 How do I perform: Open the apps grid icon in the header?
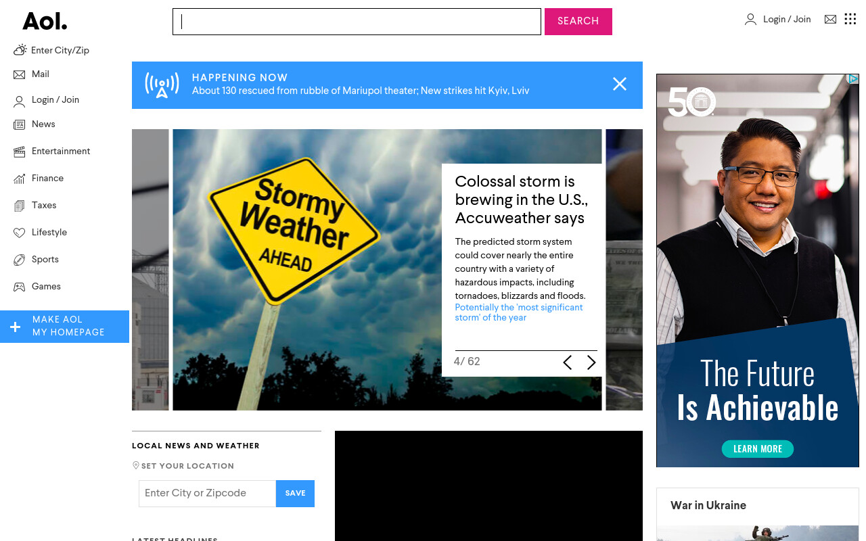[x=850, y=19]
